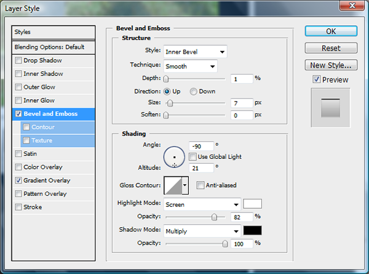Expand the Technique dropdown set to Smooth
This screenshot has width=369, height=274.
(x=190, y=65)
